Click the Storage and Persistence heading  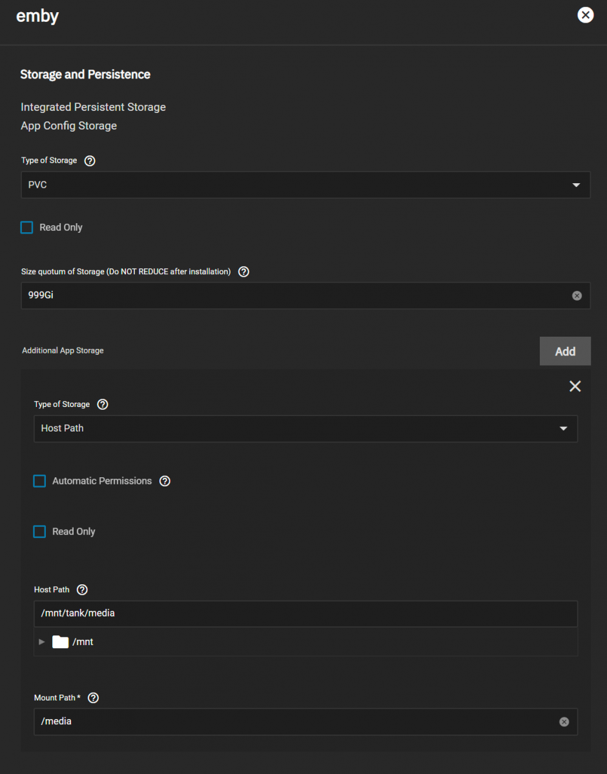coord(85,74)
